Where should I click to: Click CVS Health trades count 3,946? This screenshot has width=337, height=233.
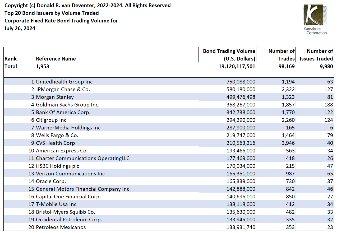pyautogui.click(x=288, y=143)
